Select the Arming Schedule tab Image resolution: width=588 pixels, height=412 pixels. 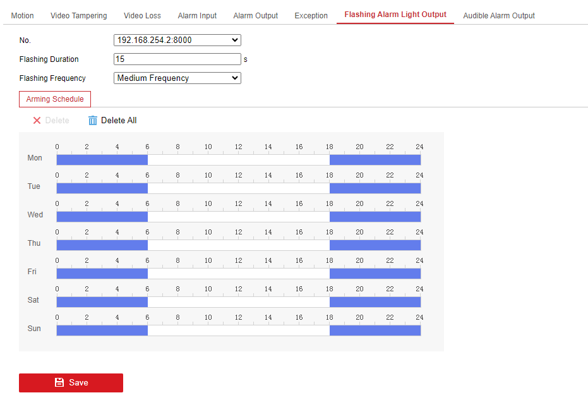pyautogui.click(x=55, y=99)
